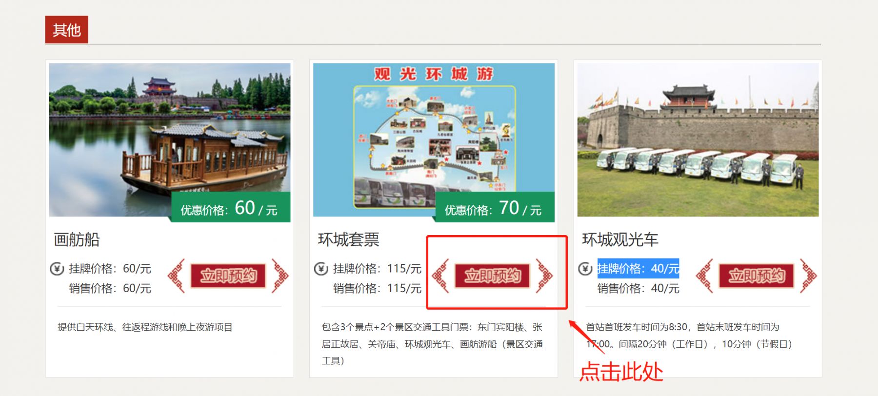Click 立即预约 button for 环城套票
The image size is (878, 396).
coord(492,276)
